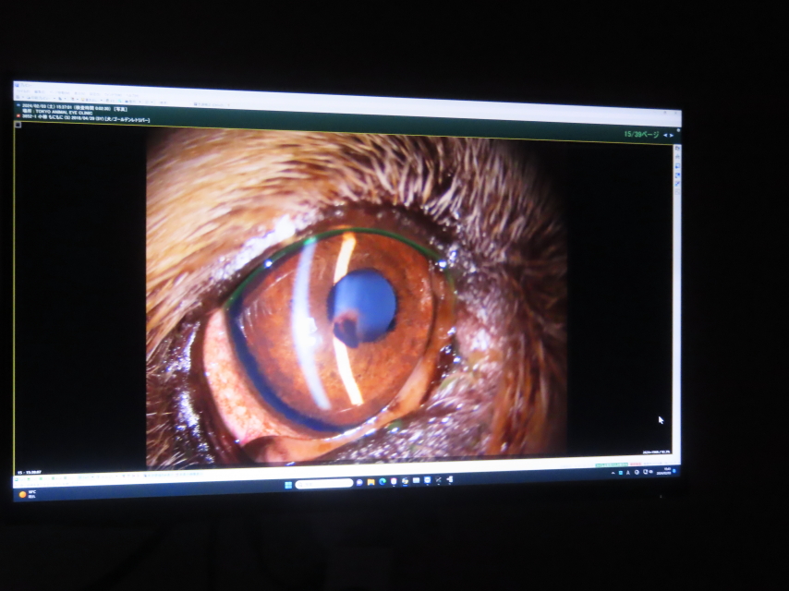Open File Explorer from the taskbar
Viewport: 789px width, 591px height.
[371, 482]
